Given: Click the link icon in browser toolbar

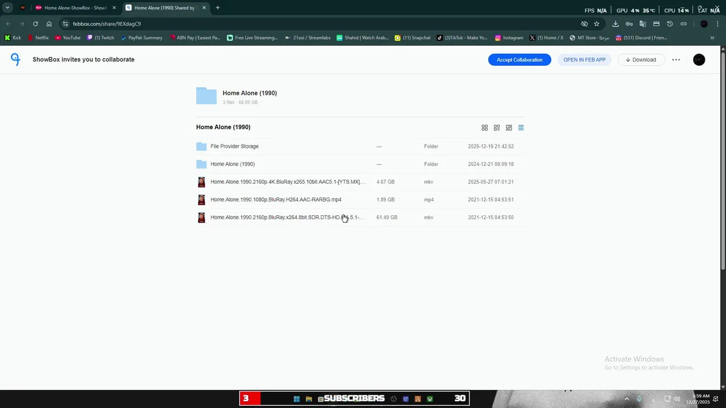Looking at the screenshot, I should [683, 24].
